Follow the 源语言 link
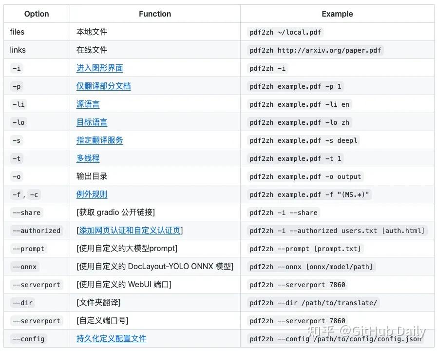 [x=88, y=104]
